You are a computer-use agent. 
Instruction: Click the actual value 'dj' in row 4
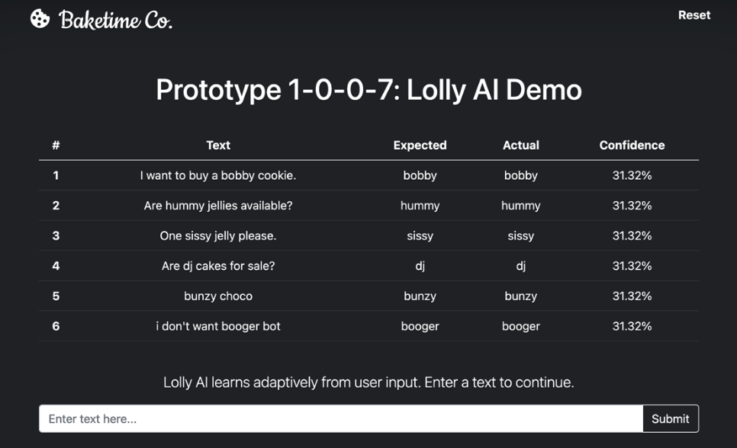521,266
